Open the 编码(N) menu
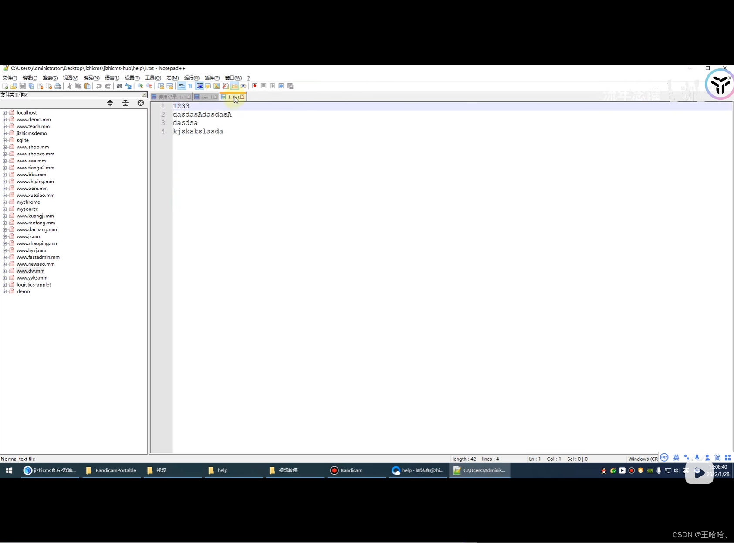 coord(91,78)
